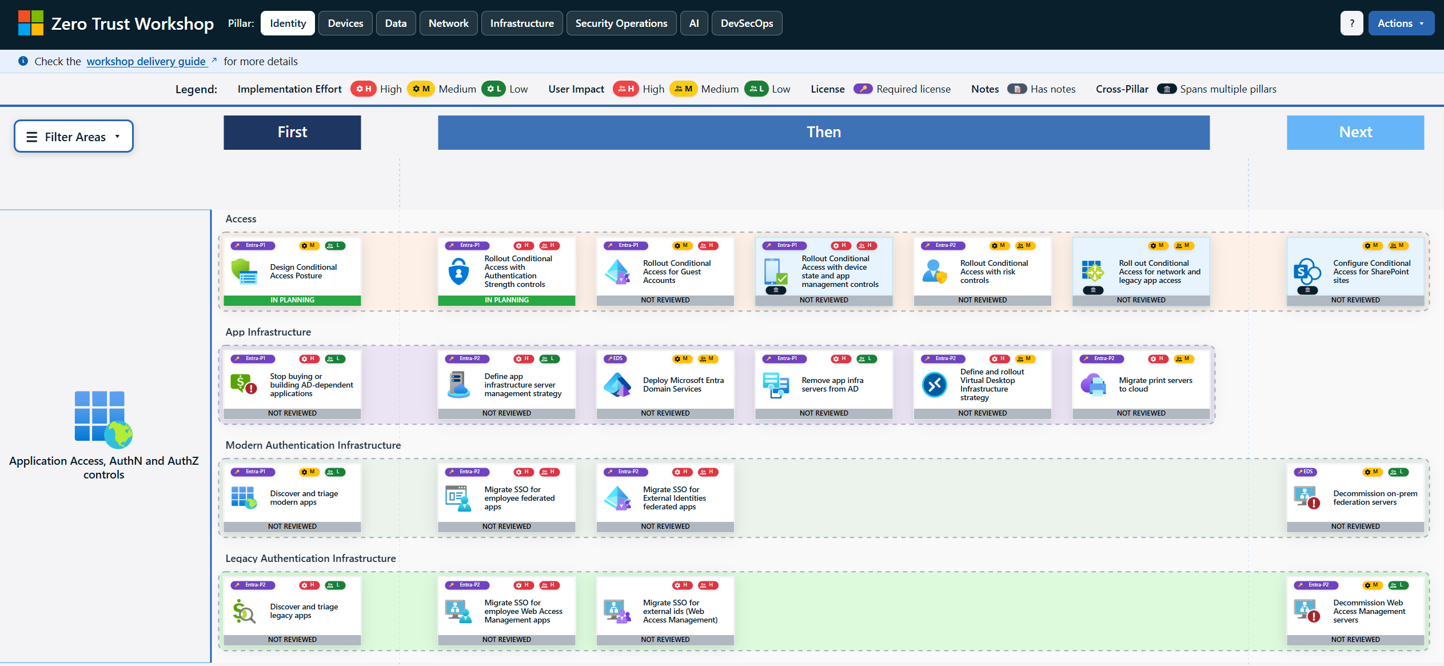Click cross-pillar badge on device state card
Viewport: 1444px width, 666px height.
pos(776,290)
